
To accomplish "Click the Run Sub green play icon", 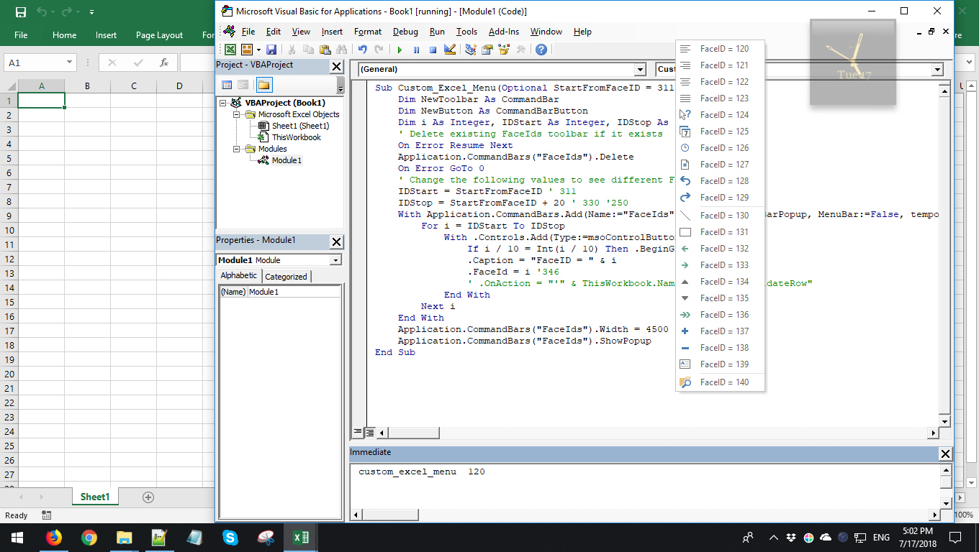I will (400, 50).
